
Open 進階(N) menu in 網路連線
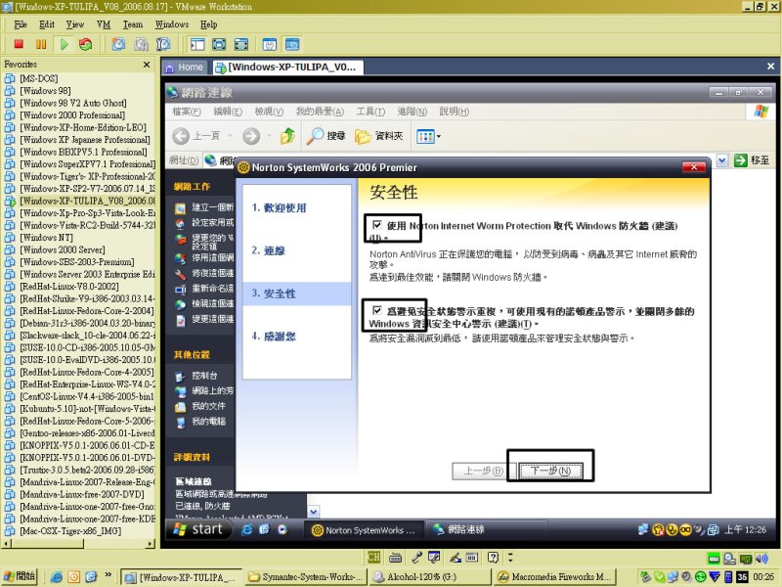[x=412, y=112]
